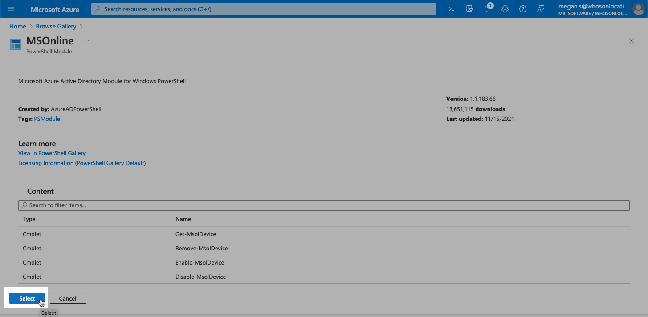Go to the Home breadcrumb
The image size is (648, 317).
click(18, 26)
